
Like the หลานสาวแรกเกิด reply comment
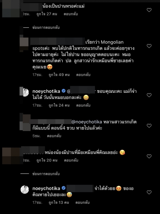point(149,126)
